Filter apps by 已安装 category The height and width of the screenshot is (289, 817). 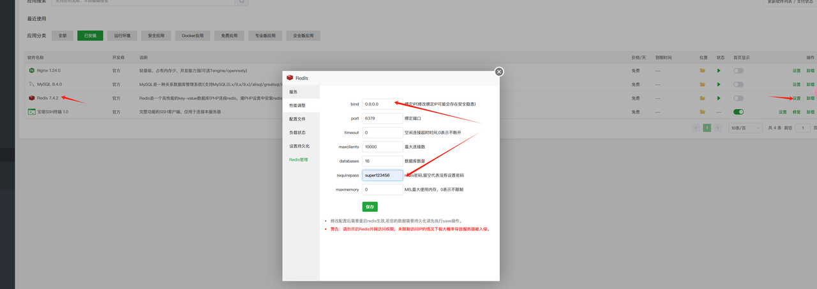[90, 36]
